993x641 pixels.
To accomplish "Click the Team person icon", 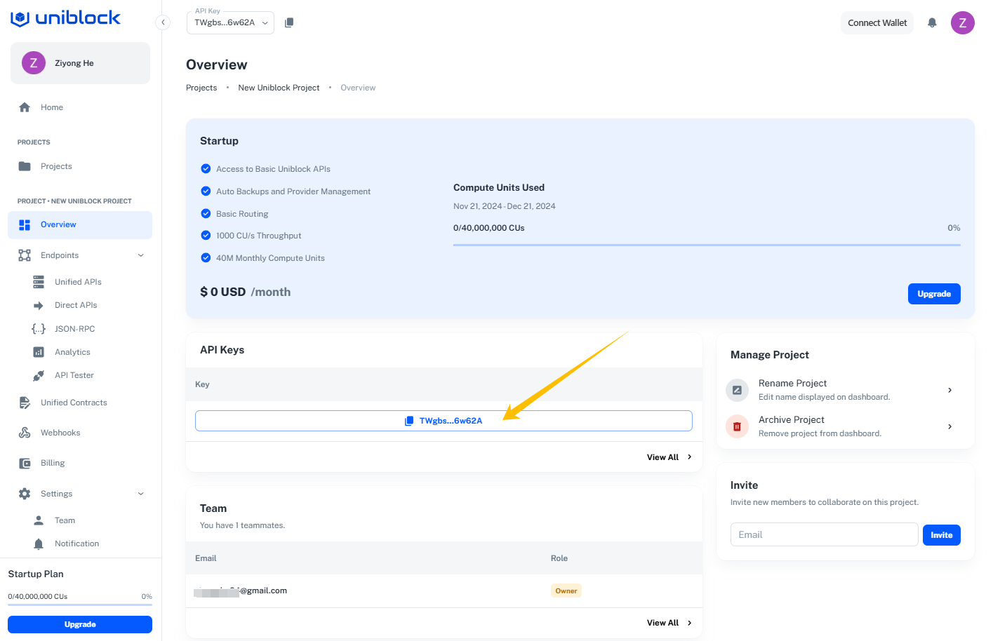I will [39, 520].
